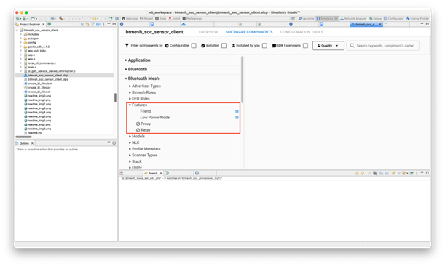Switch to the Overview tab

(208, 32)
